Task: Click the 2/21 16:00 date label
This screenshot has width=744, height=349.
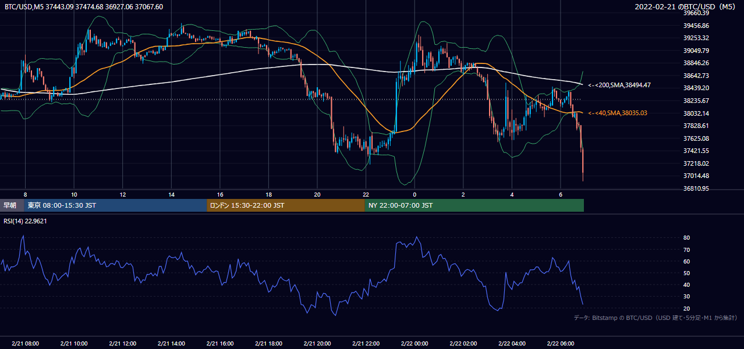Action: (x=219, y=344)
